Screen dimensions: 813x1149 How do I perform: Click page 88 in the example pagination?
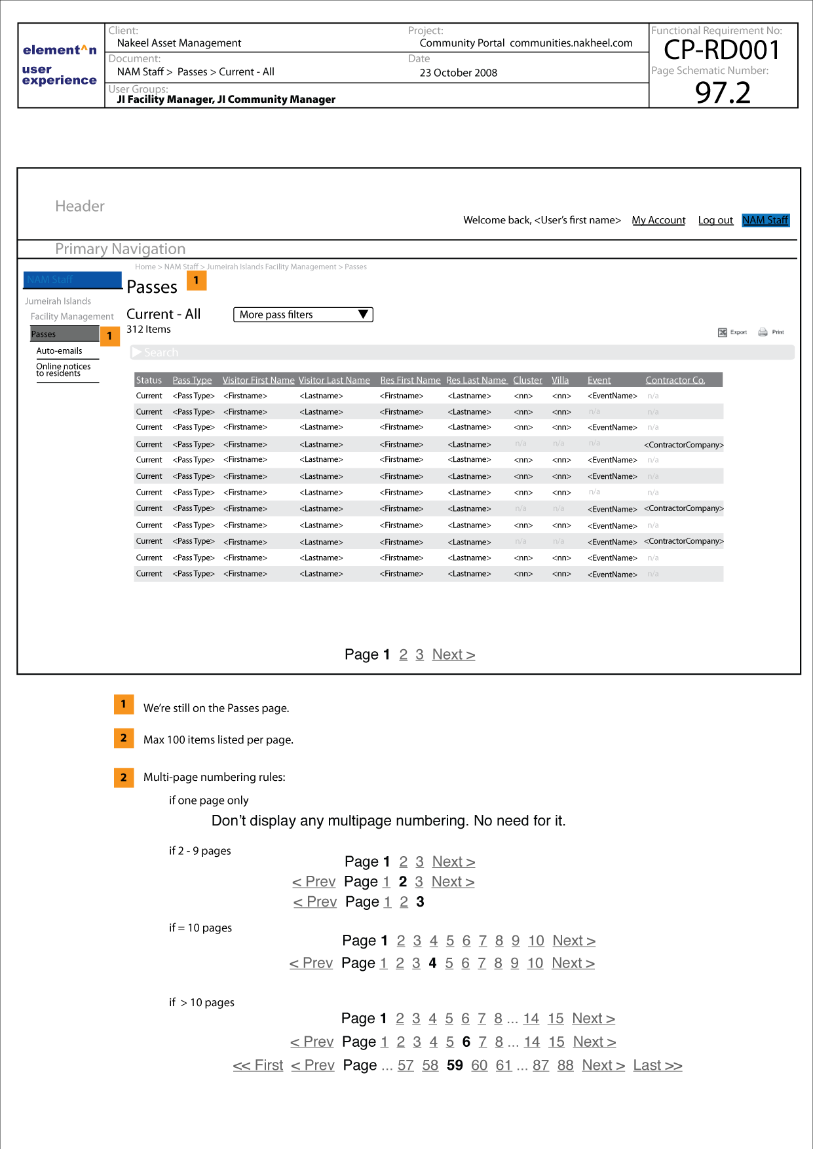pyautogui.click(x=565, y=1065)
